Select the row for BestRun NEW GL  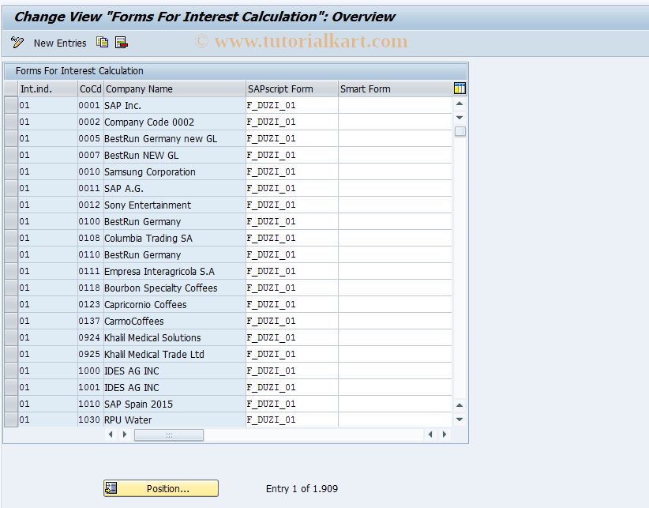pyautogui.click(x=11, y=155)
